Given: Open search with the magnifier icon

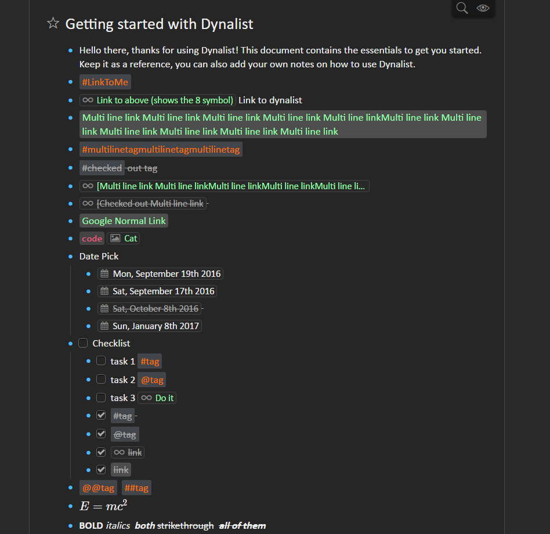Looking at the screenshot, I should tap(461, 9).
